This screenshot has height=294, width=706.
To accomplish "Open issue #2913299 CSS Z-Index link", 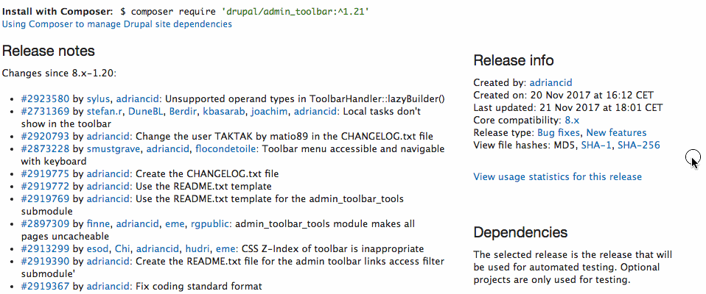I will (x=45, y=249).
